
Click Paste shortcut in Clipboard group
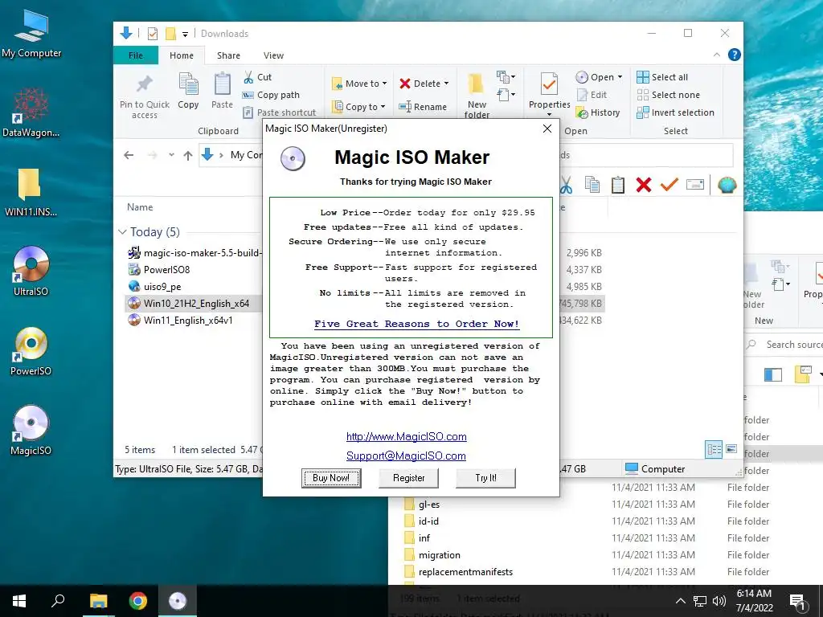coord(279,112)
